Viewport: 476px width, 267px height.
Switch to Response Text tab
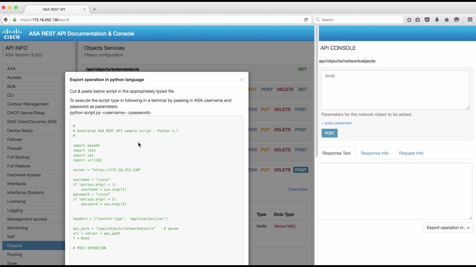coord(336,153)
